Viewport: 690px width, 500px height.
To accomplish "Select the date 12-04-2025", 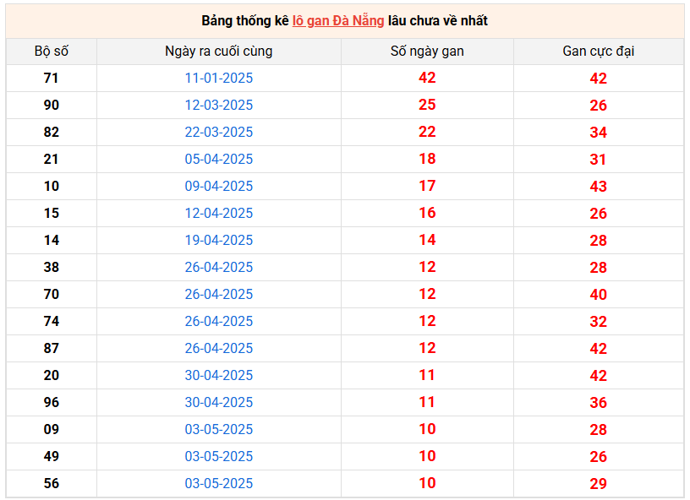I will pos(218,213).
